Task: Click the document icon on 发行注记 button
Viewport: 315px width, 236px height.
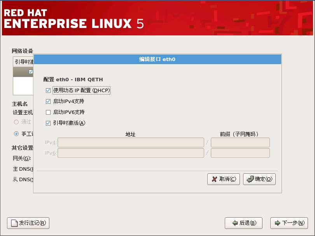Action: (14, 223)
